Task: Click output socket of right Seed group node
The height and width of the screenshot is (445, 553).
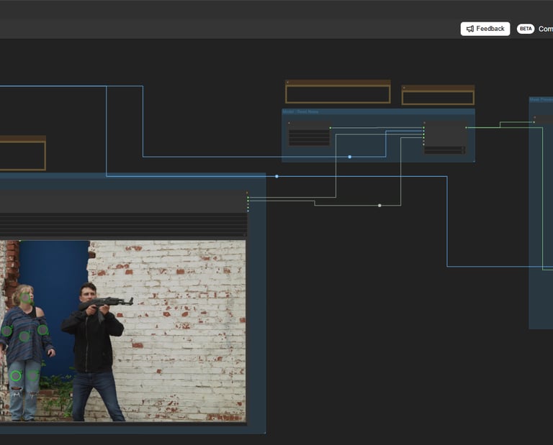Action: pyautogui.click(x=466, y=127)
